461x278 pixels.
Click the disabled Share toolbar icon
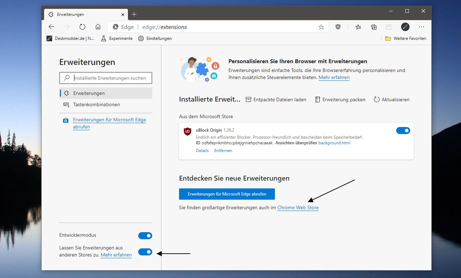click(x=389, y=27)
